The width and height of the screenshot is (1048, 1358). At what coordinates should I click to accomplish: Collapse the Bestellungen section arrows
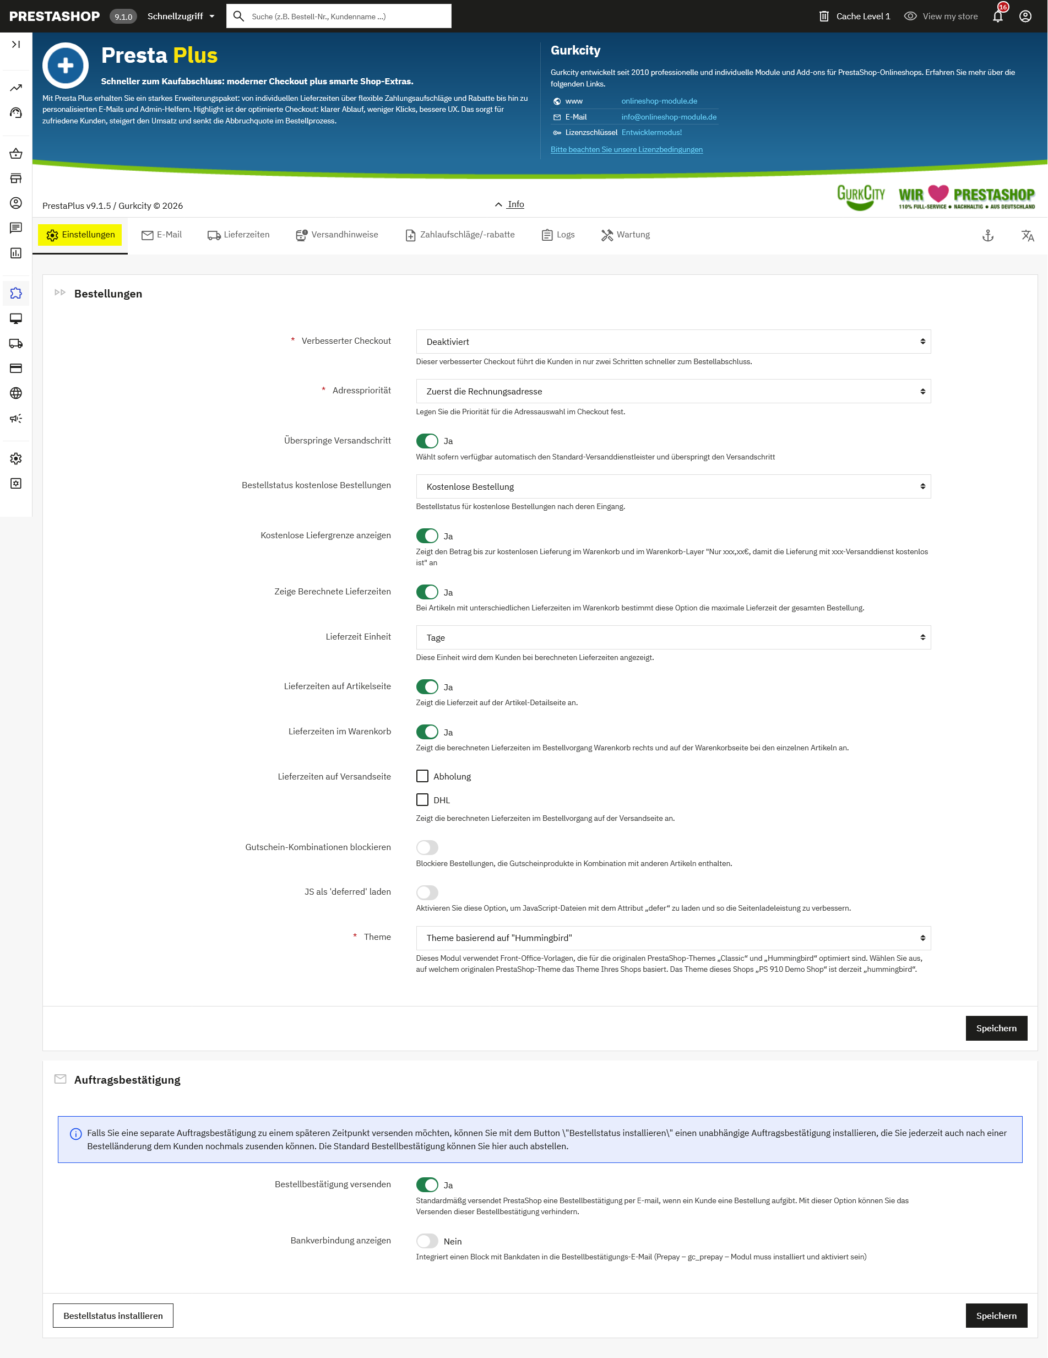[60, 292]
